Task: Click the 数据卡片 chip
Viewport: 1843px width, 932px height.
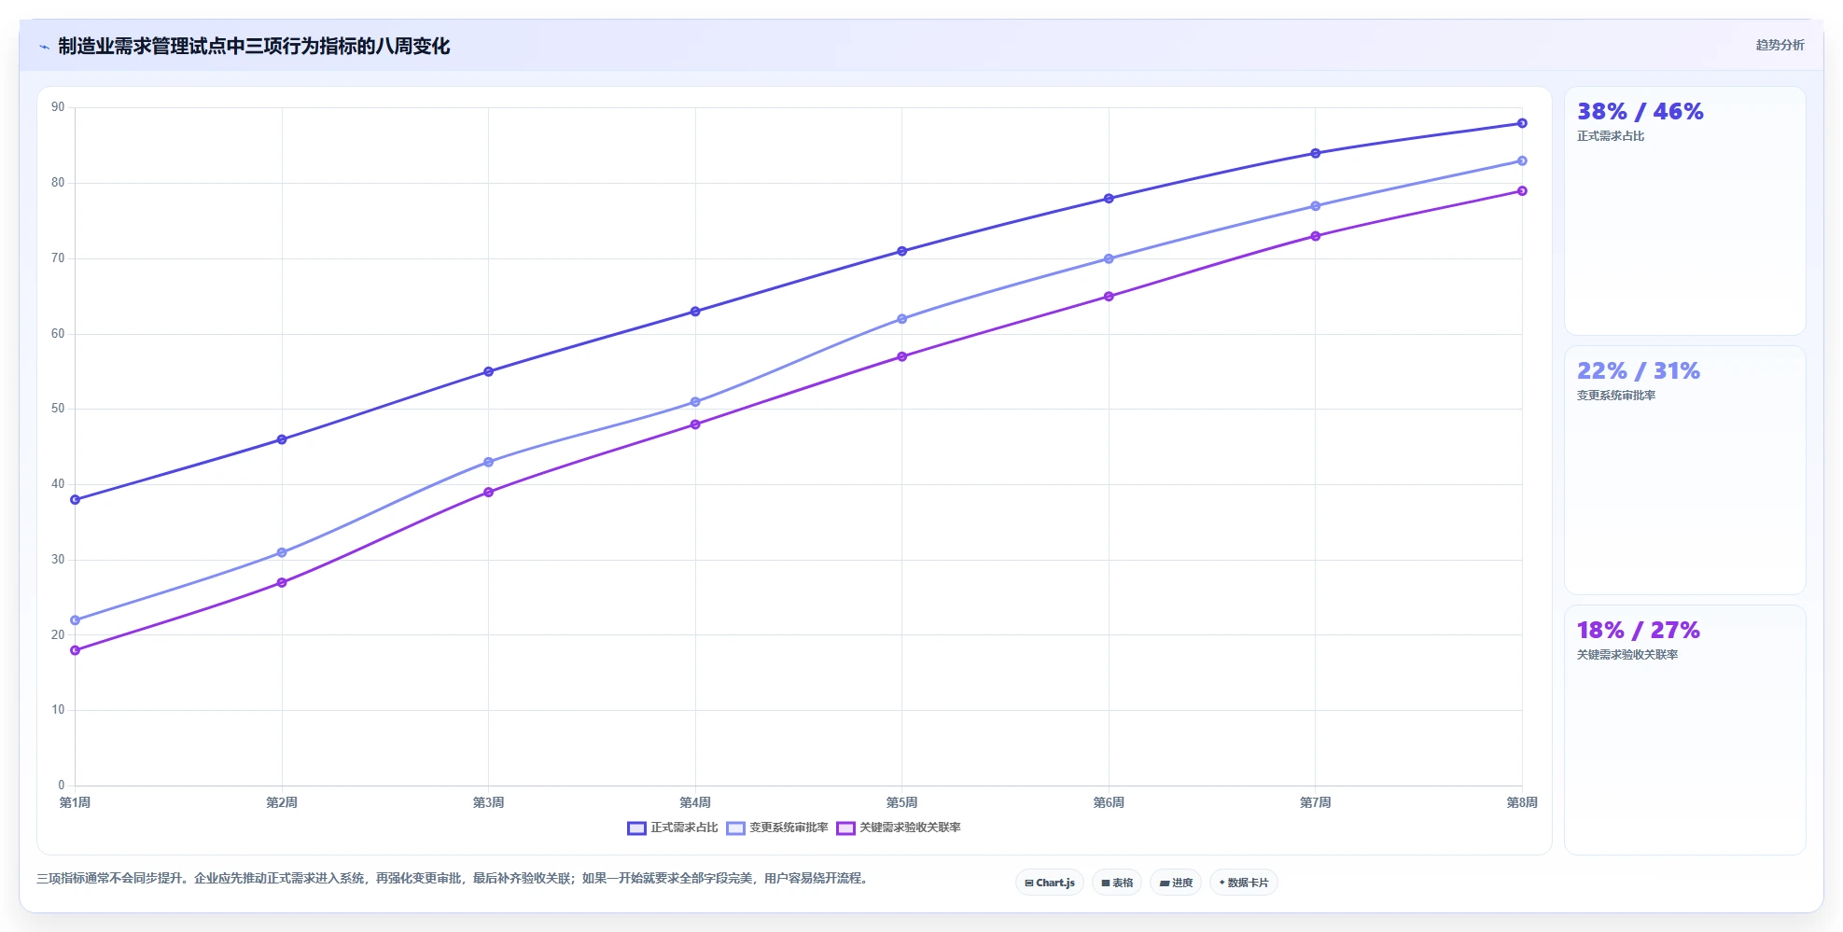Action: click(1244, 883)
